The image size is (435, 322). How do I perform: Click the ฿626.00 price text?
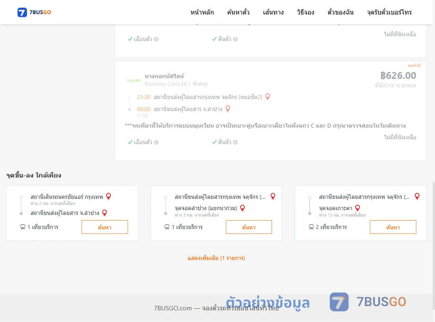398,75
